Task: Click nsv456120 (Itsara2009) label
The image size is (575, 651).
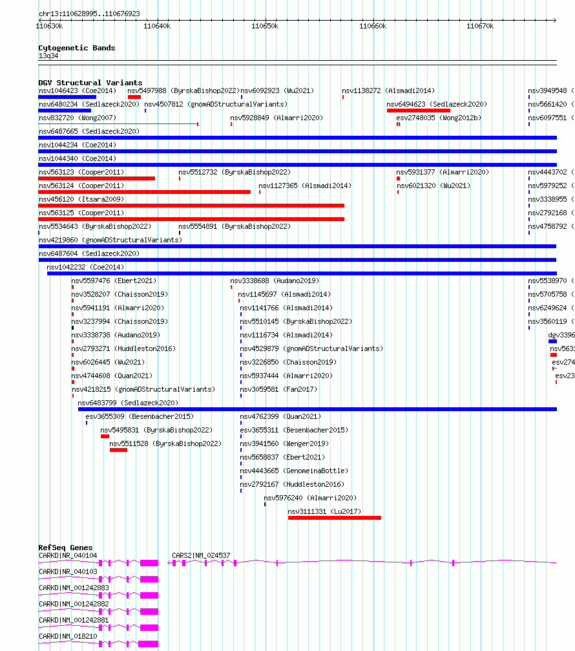Action: coord(81,199)
